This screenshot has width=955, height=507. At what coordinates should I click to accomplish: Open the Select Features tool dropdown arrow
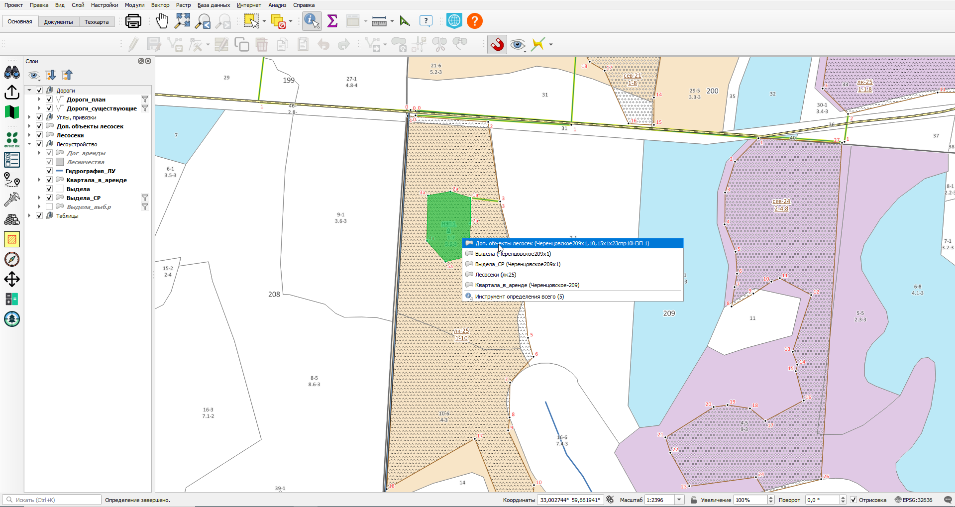264,21
